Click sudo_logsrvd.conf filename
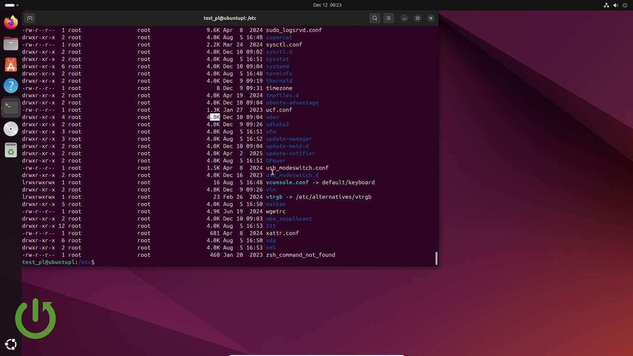This screenshot has width=633, height=356. click(x=294, y=30)
